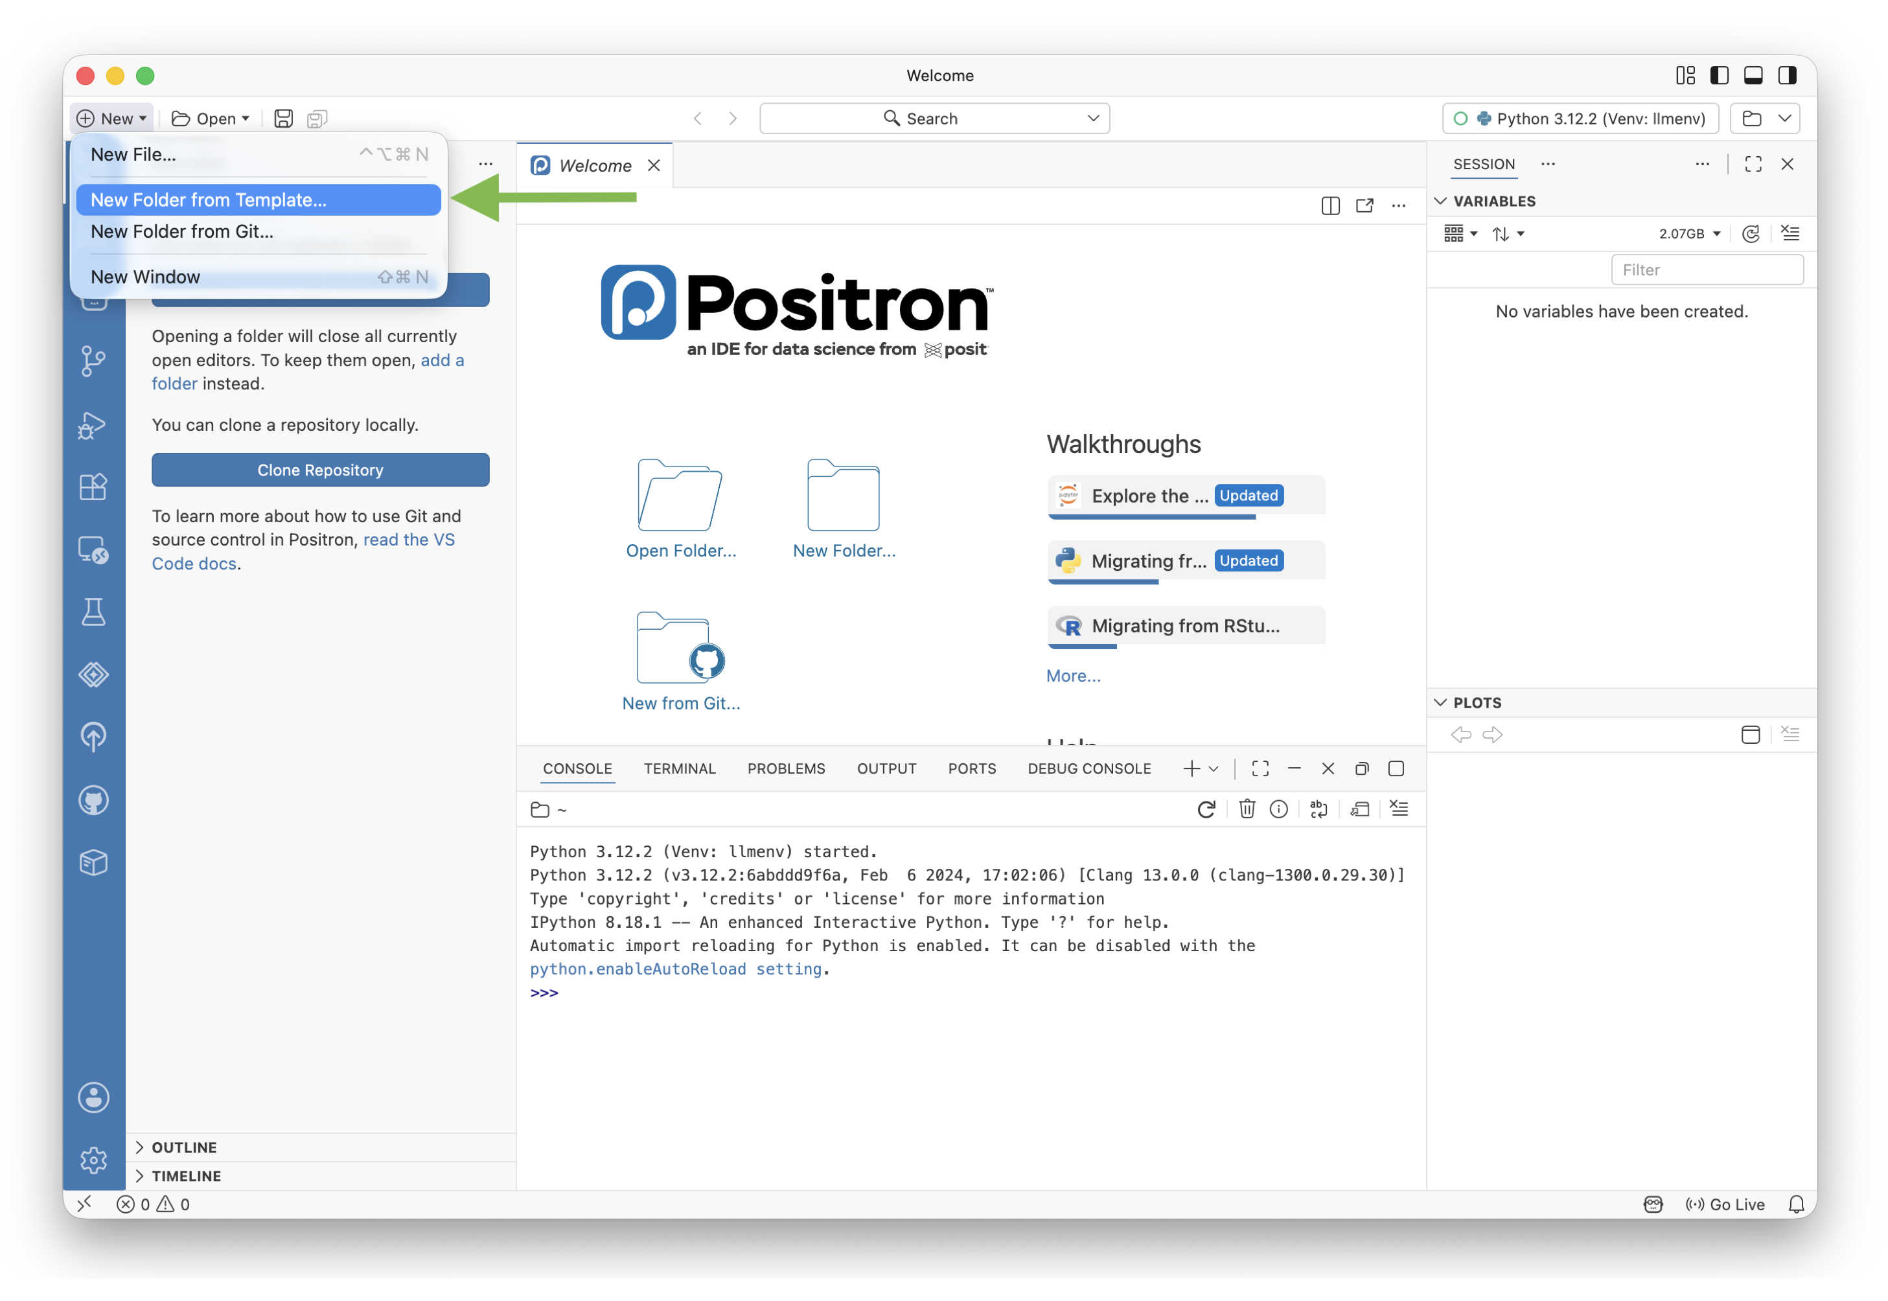Open the Open dropdown menu
Screen dimensions: 1888x1301
tap(211, 118)
